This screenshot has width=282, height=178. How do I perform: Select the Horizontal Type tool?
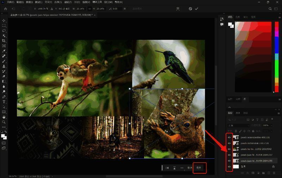[x=4, y=102]
